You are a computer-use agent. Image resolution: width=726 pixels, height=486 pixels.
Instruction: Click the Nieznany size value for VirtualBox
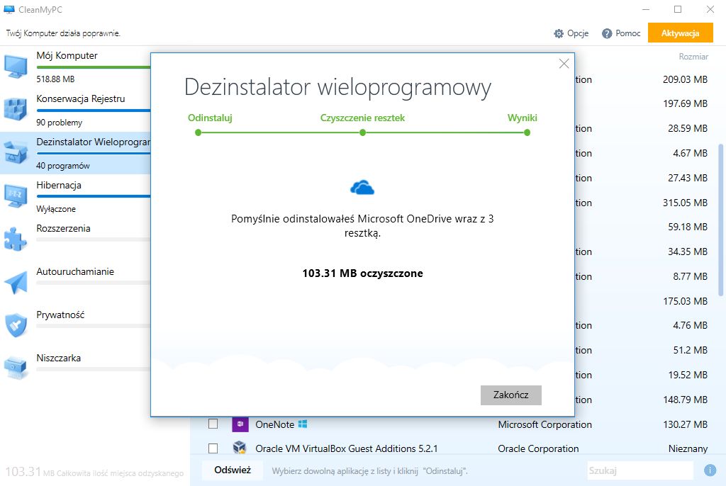688,448
